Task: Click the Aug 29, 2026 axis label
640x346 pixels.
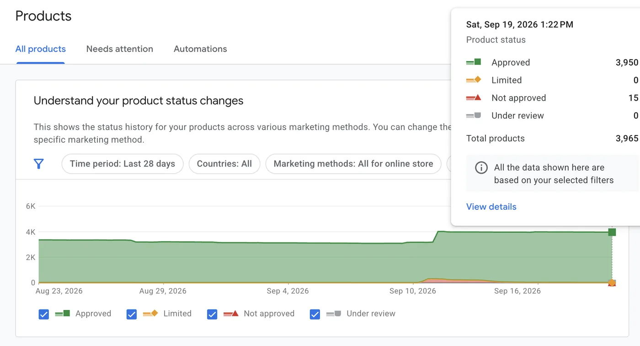Action: coord(163,291)
